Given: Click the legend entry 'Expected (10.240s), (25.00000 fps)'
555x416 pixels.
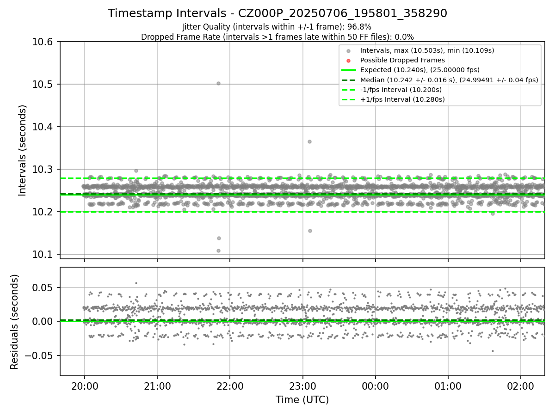Looking at the screenshot, I should pos(420,70).
